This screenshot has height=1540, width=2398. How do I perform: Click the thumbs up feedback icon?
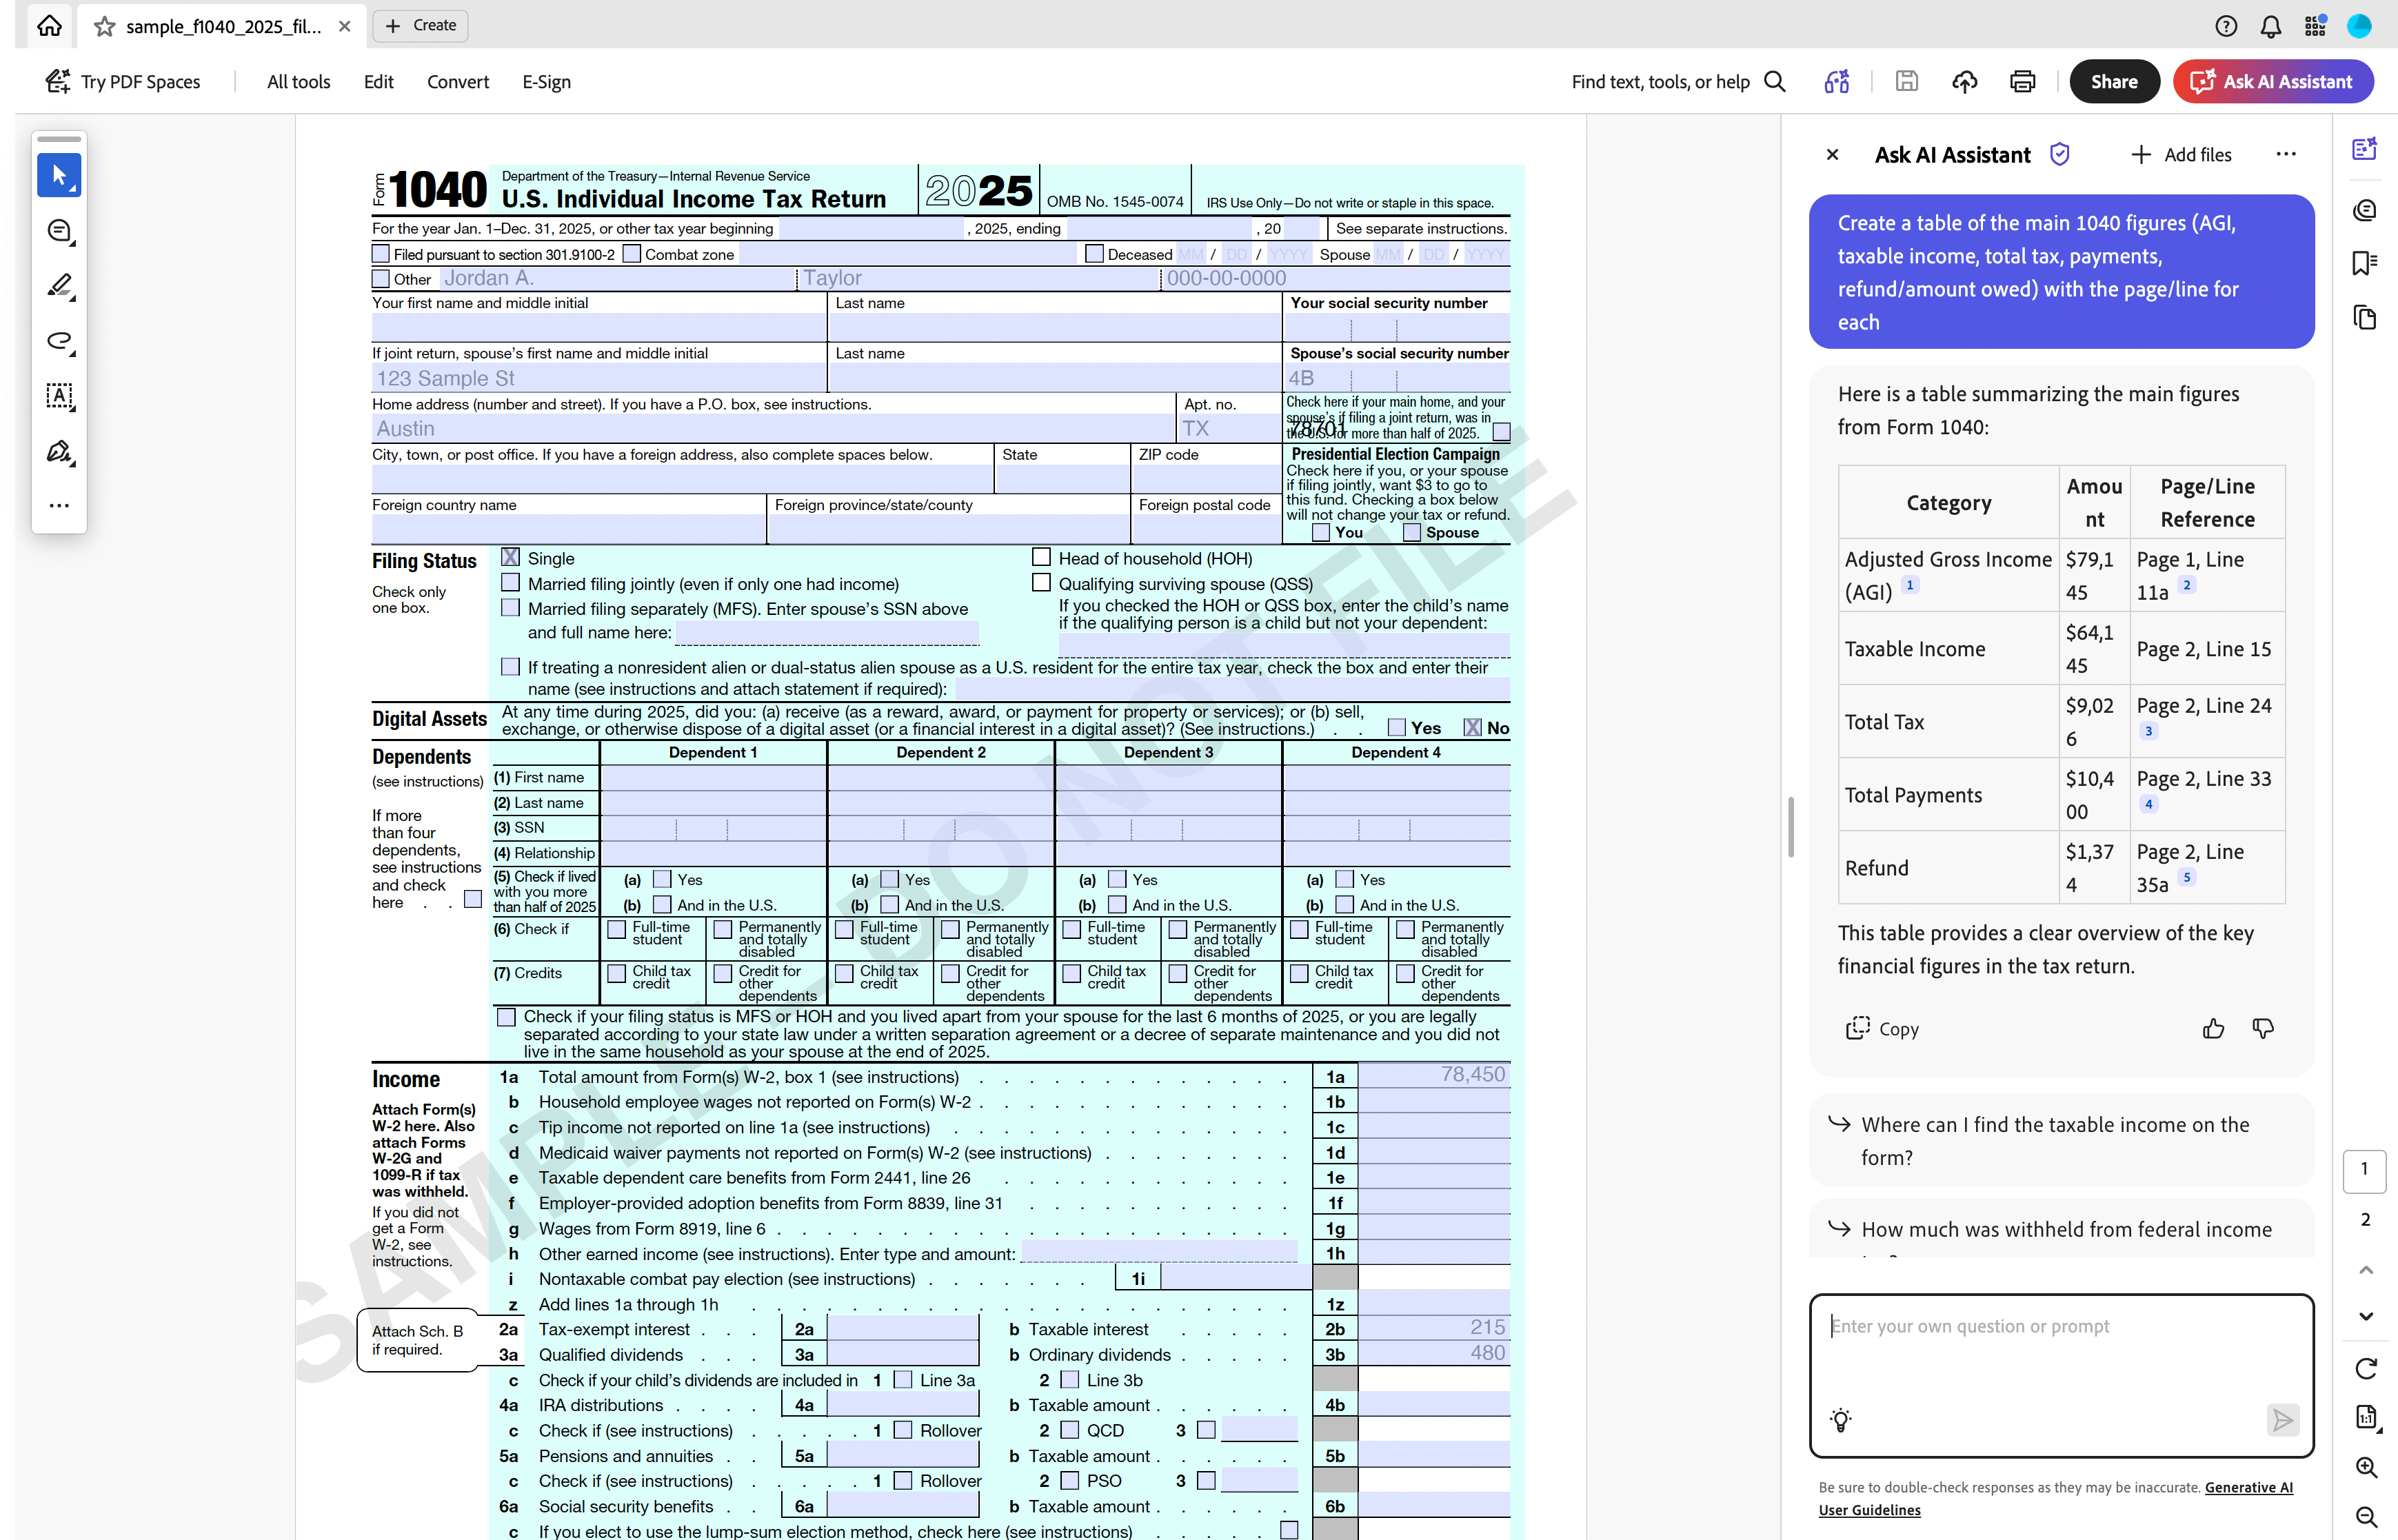point(2213,1028)
